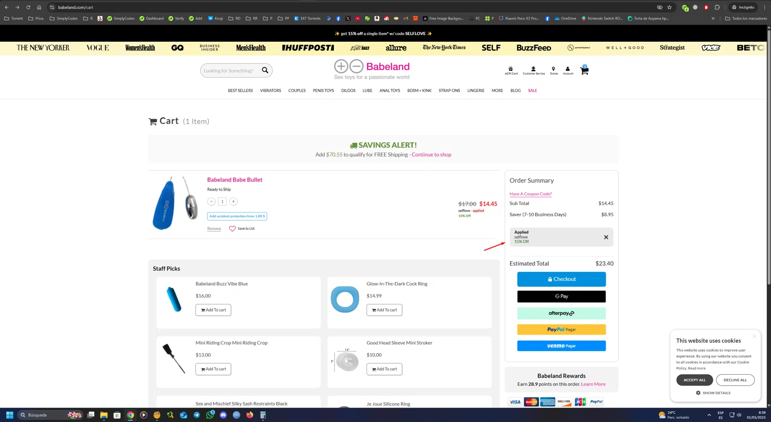Screen dimensions: 771x422
Task: Add Good Head Sleeve Mini Stroker to cart
Action: pos(384,369)
